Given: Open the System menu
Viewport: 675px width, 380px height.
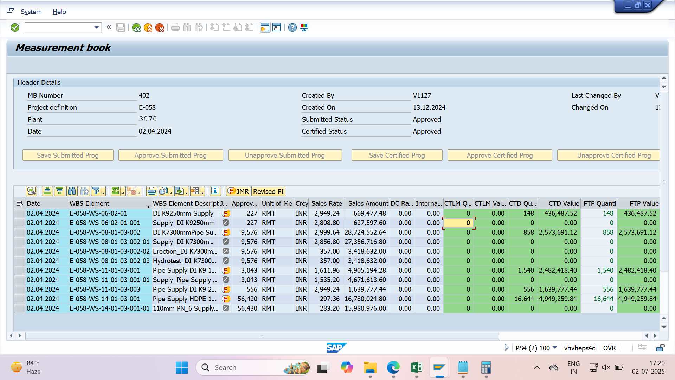Looking at the screenshot, I should tap(31, 12).
